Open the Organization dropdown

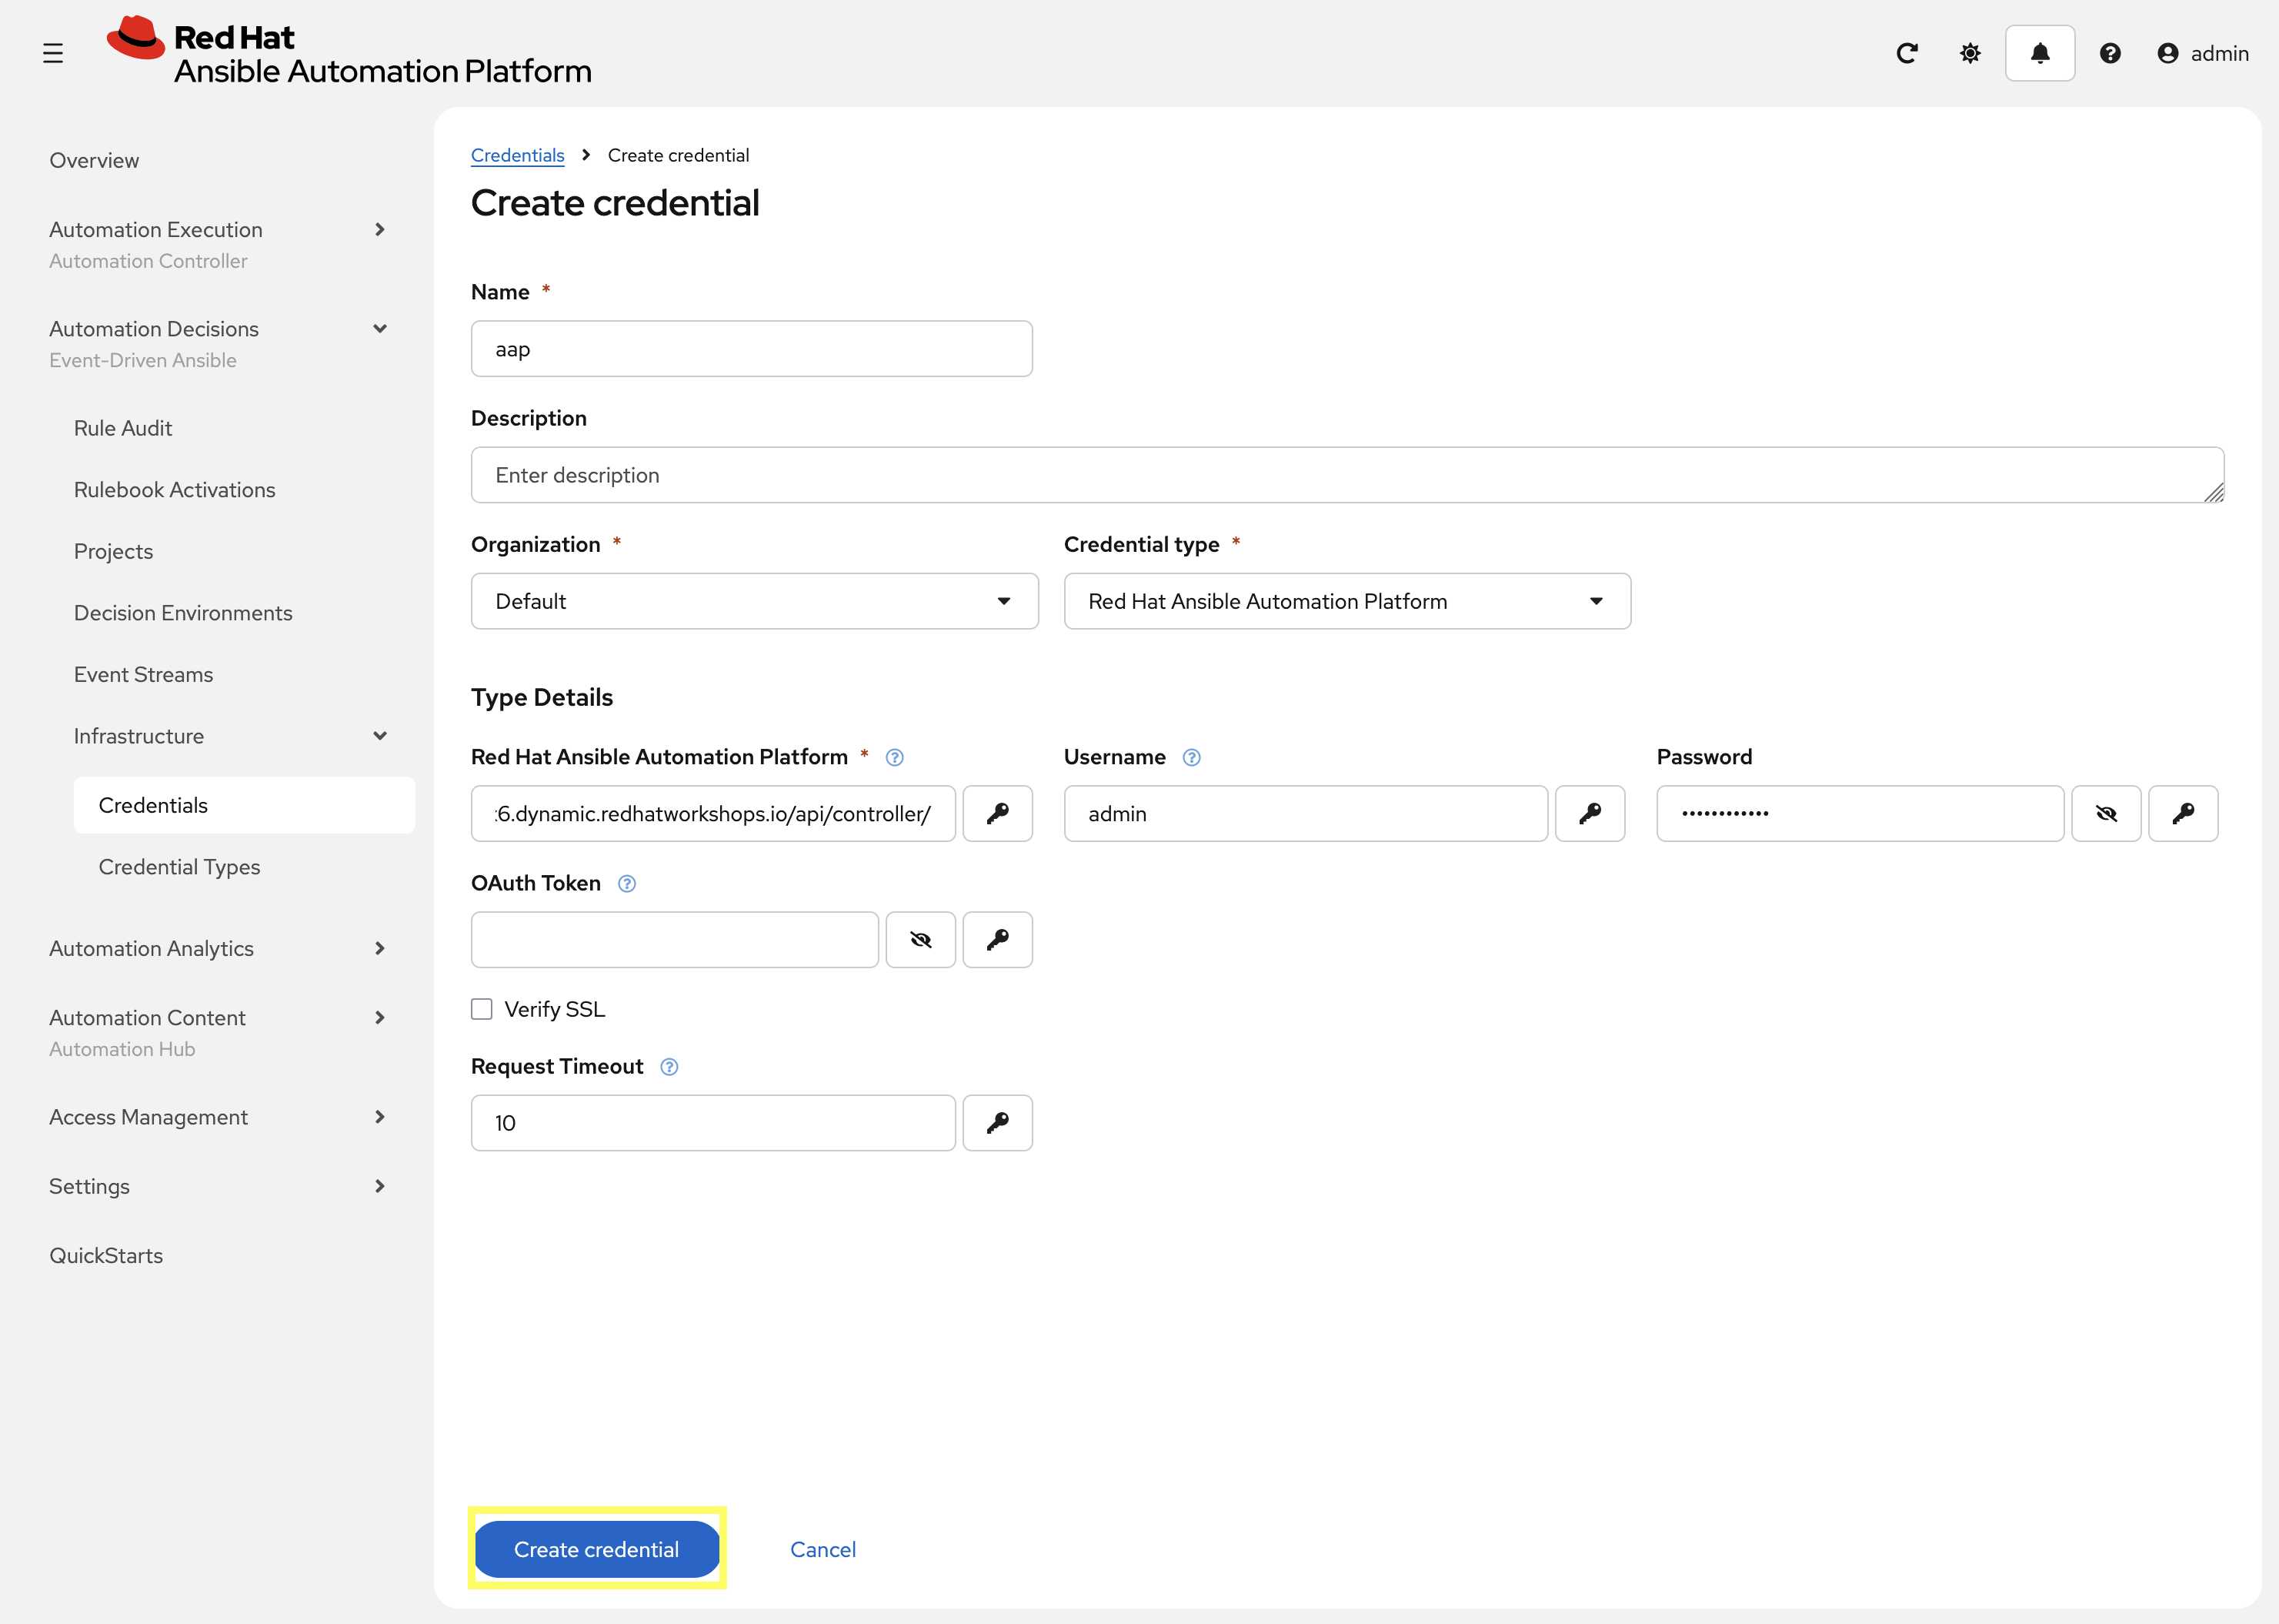coord(1003,601)
